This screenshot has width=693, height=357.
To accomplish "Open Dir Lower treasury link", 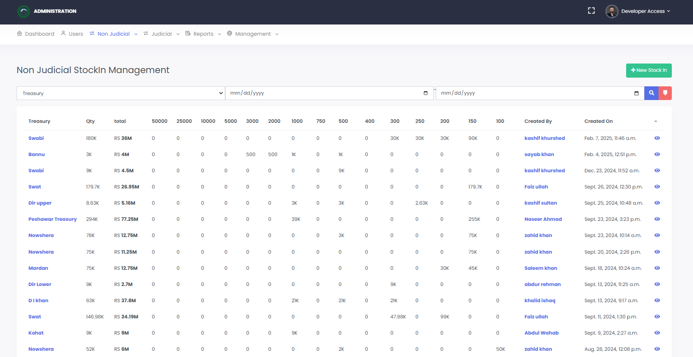I will [40, 284].
